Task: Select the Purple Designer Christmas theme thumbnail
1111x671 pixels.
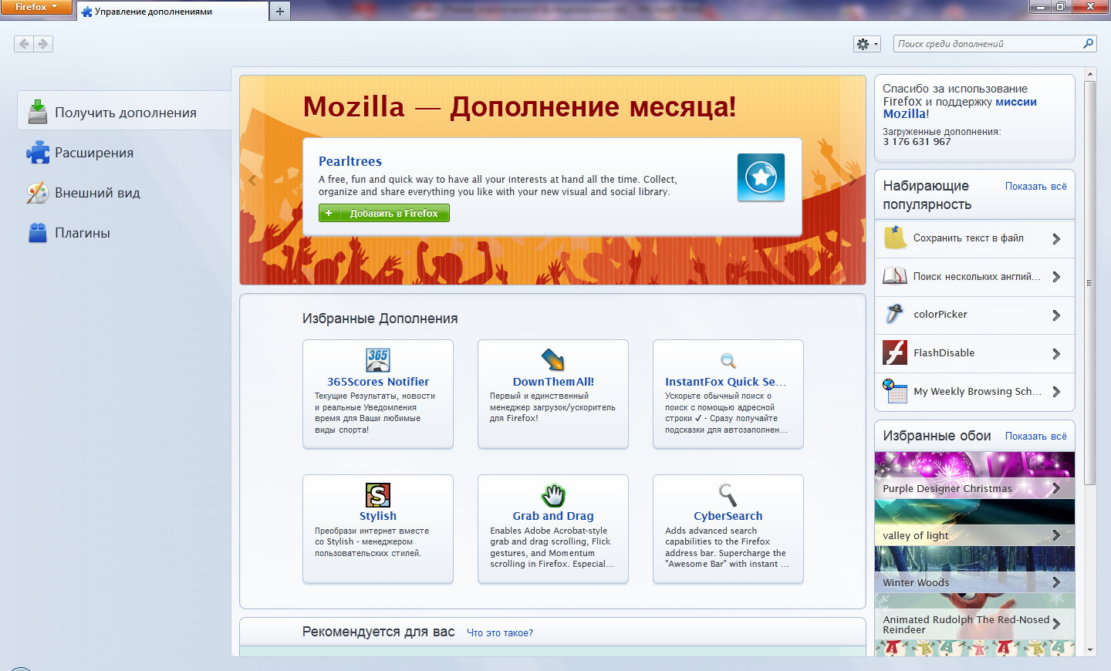Action: 974,476
